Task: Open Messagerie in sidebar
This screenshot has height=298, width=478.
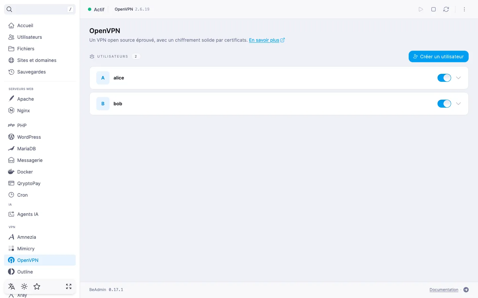Action: (x=40, y=160)
